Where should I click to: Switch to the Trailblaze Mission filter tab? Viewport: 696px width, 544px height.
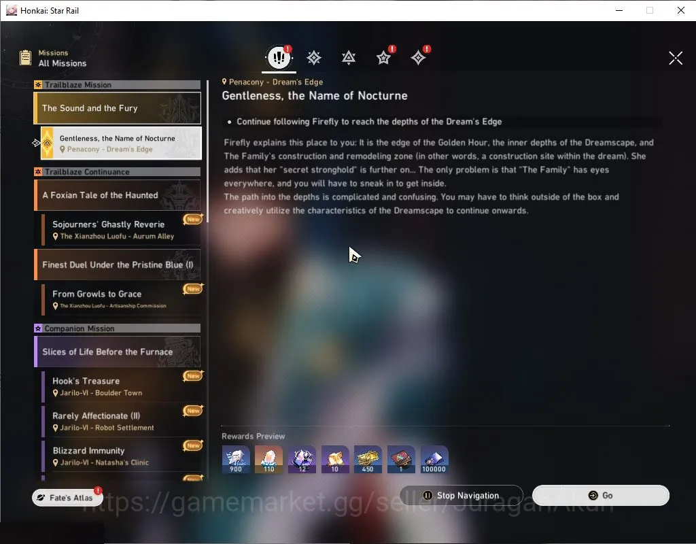[314, 58]
